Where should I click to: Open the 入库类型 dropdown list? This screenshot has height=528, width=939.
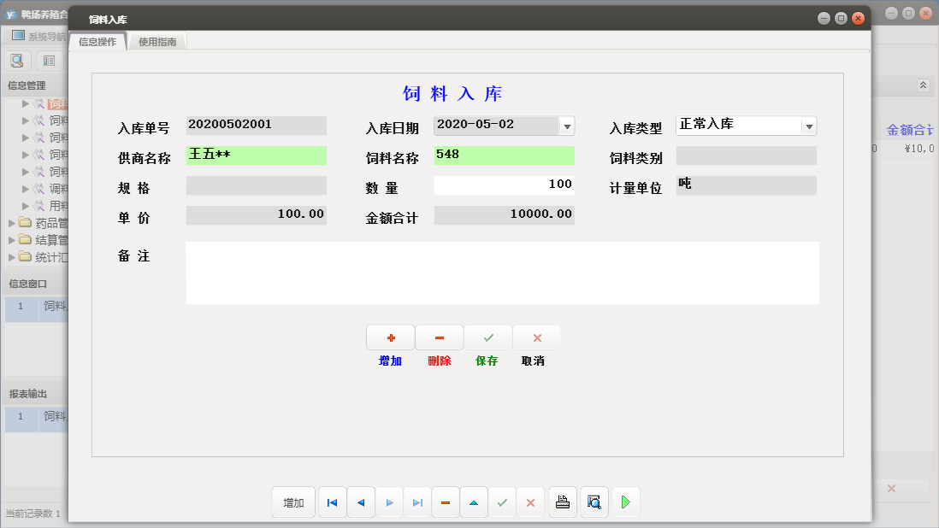(x=808, y=125)
